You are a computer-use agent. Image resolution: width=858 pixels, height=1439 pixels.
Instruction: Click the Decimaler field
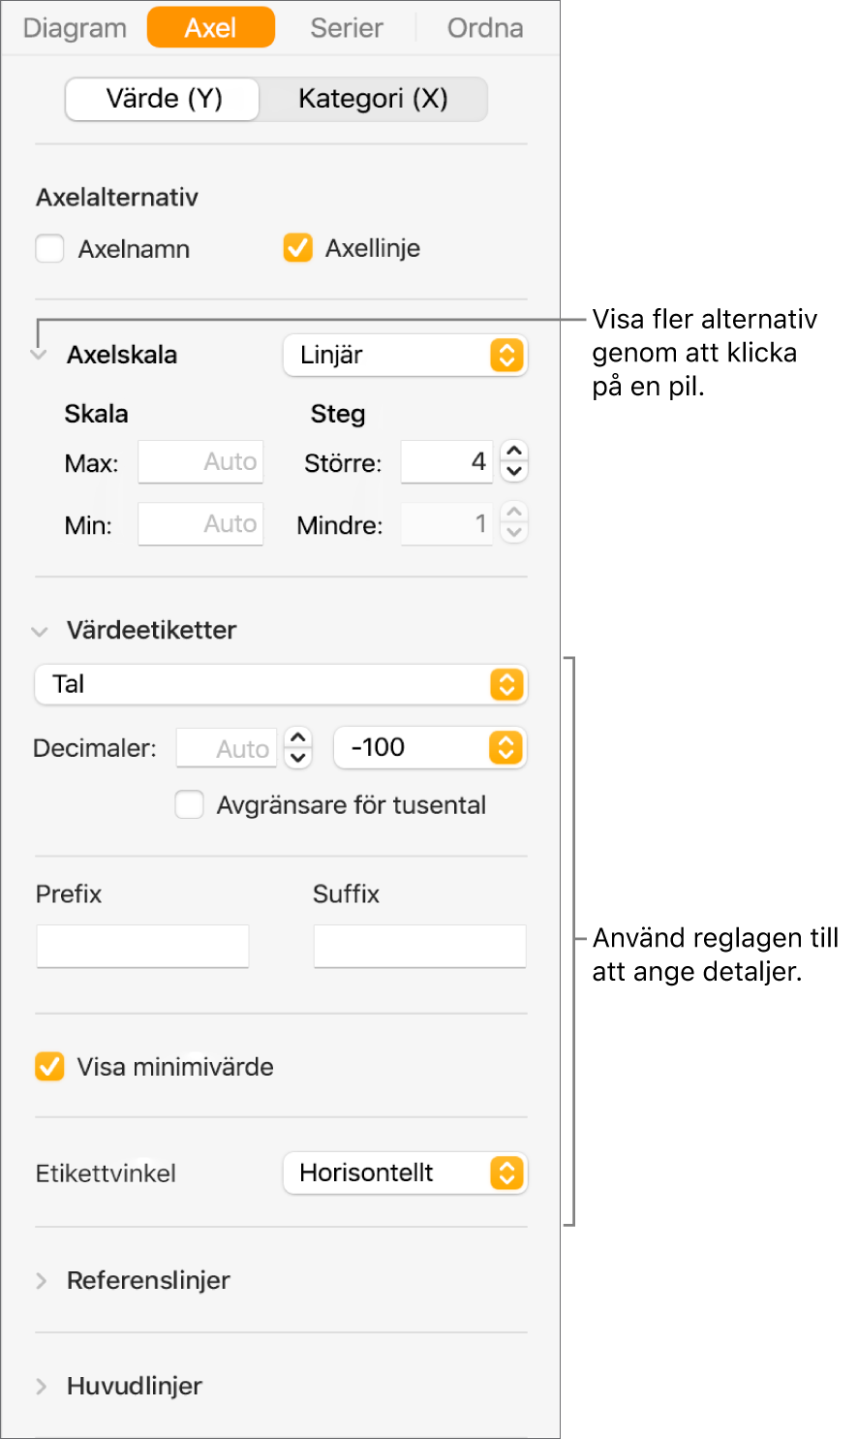227,748
